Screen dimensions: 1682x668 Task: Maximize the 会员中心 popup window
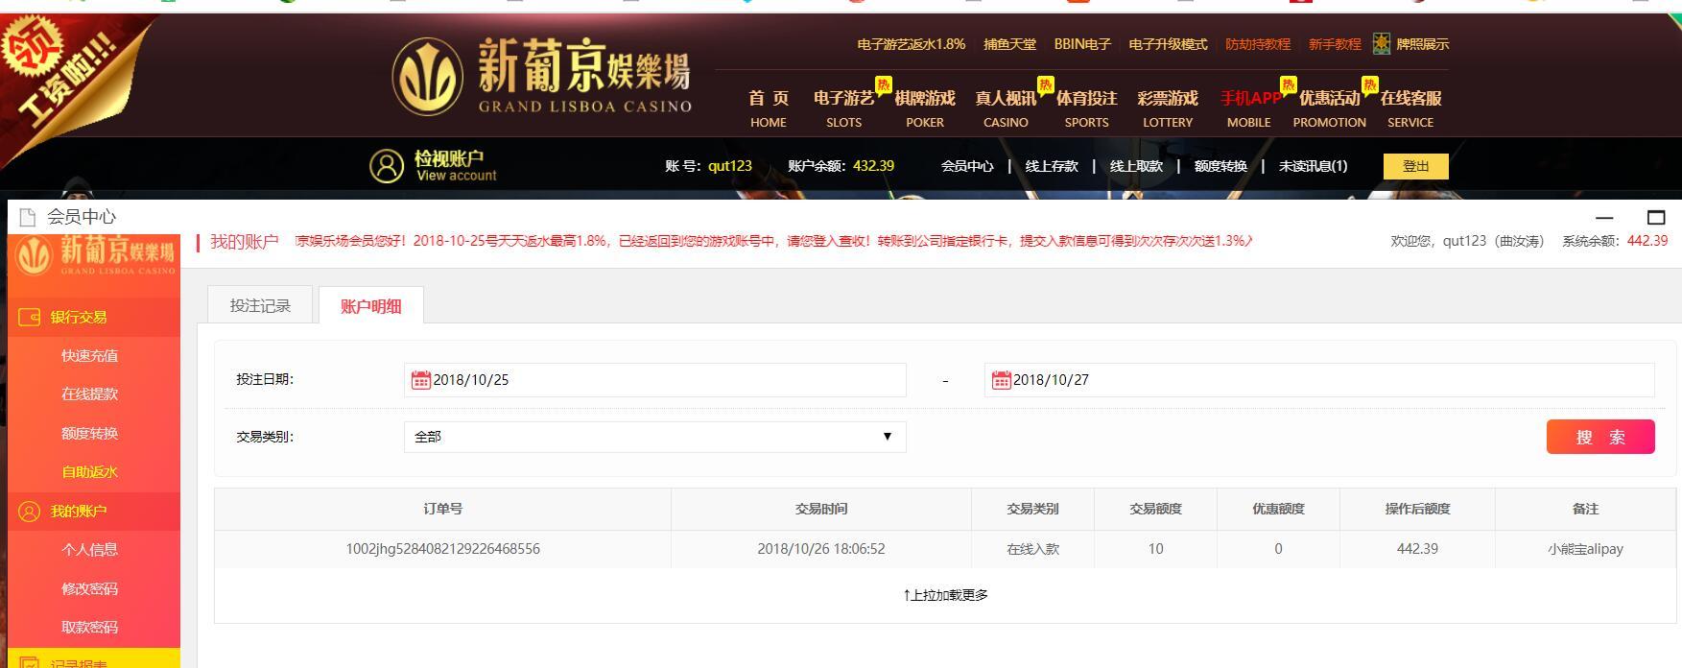[x=1656, y=217]
